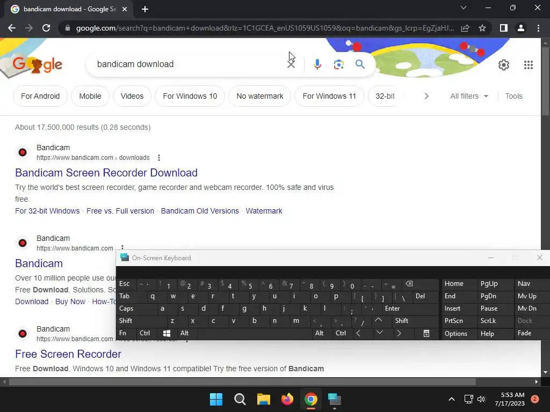Open Windows Start menu on taskbar
Screen dimensions: 550x412
tap(216, 399)
